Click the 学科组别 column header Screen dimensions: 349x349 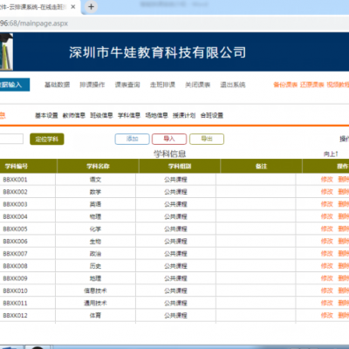click(x=180, y=167)
